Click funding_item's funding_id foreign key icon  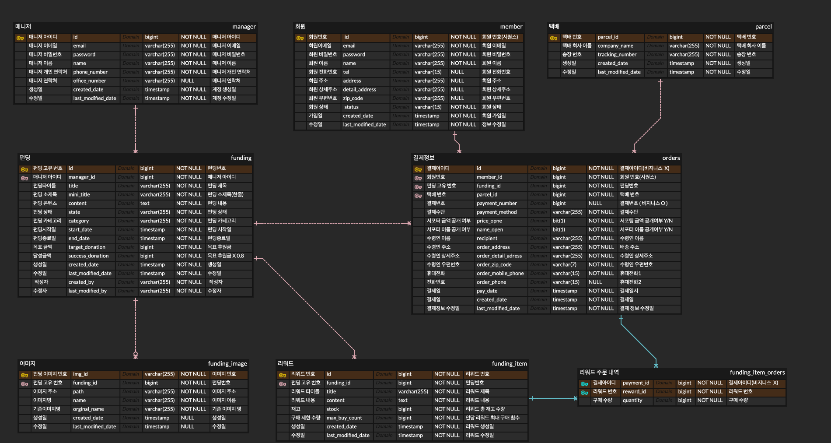[x=283, y=384]
